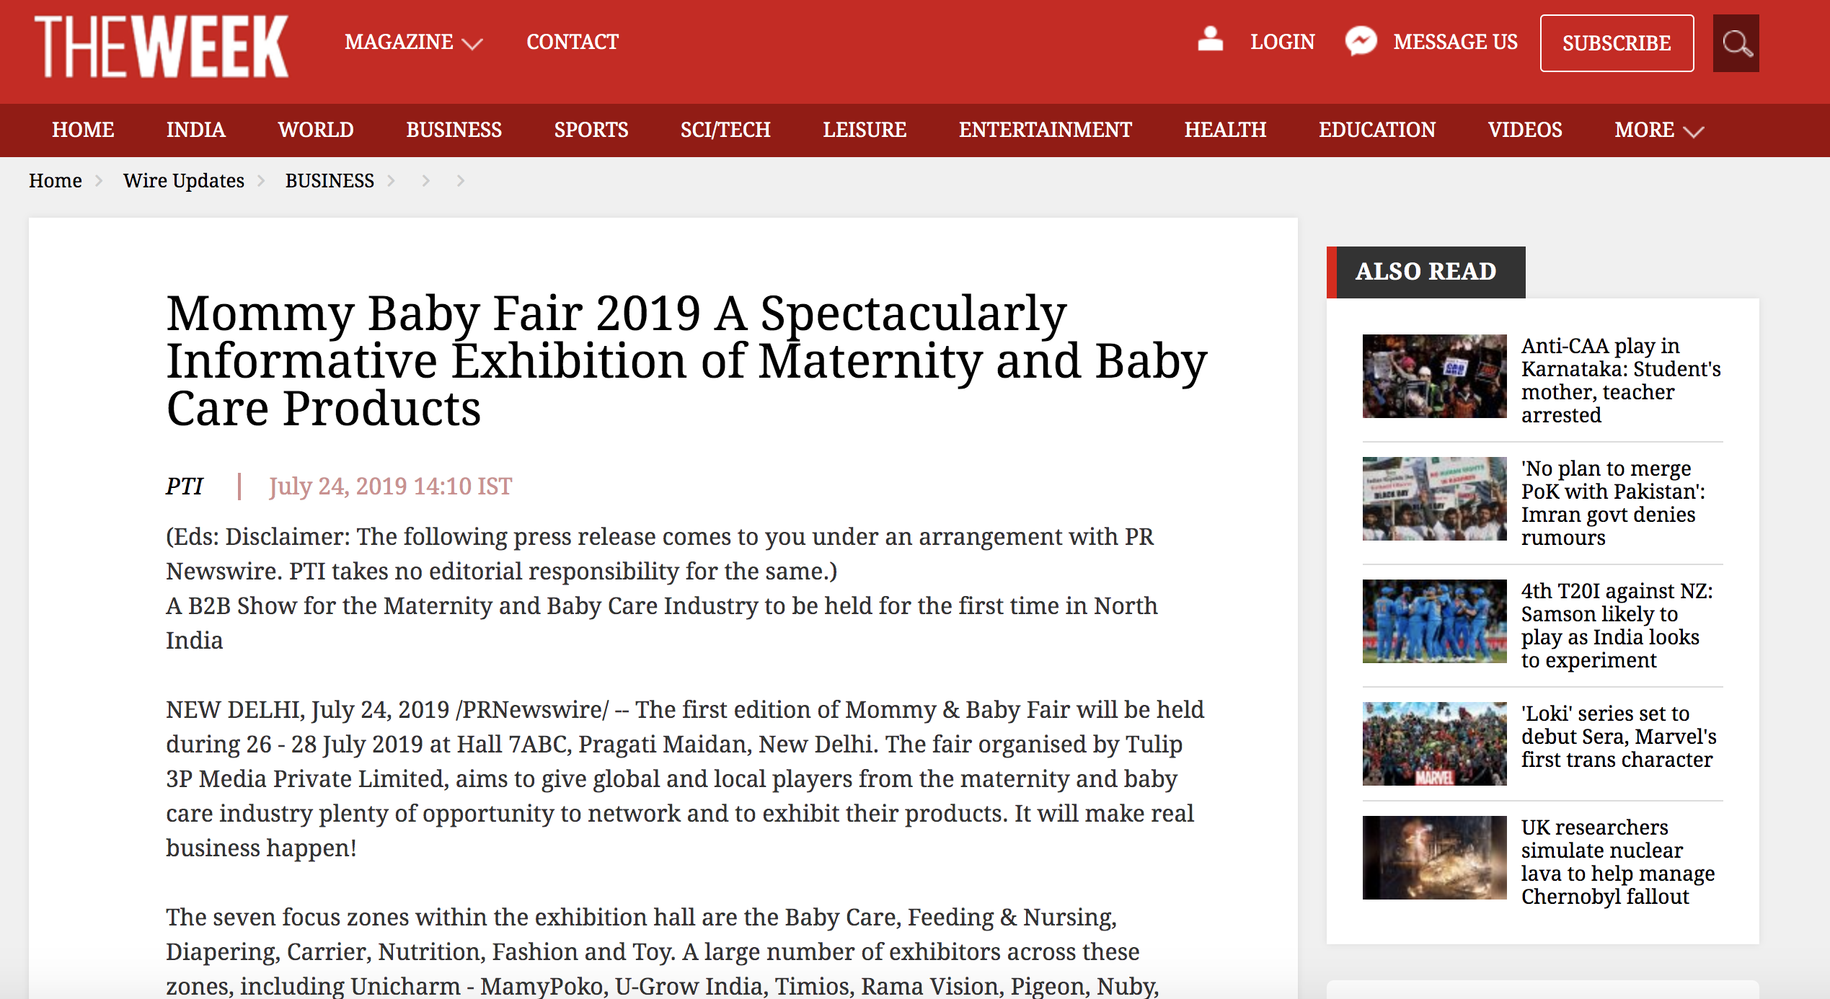Click the PTI byline

point(185,487)
